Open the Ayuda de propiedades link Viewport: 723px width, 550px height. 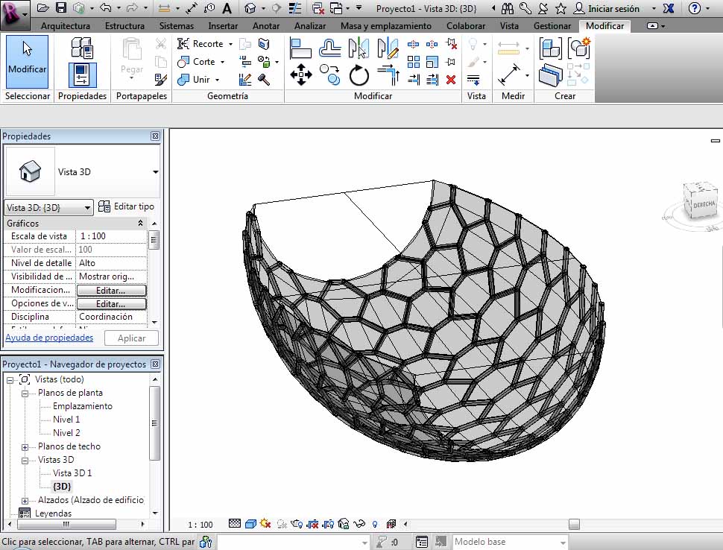(49, 337)
